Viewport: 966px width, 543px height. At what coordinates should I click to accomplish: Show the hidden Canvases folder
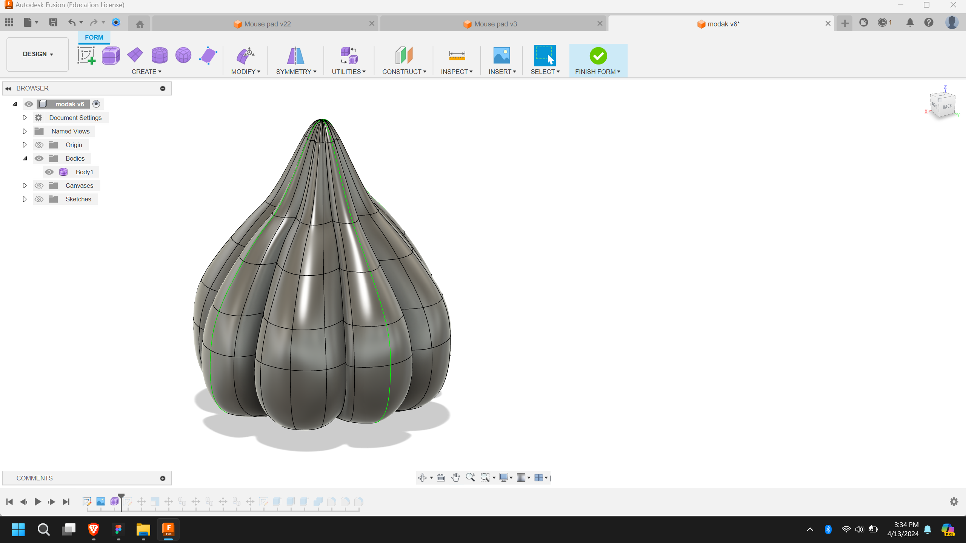pos(39,186)
